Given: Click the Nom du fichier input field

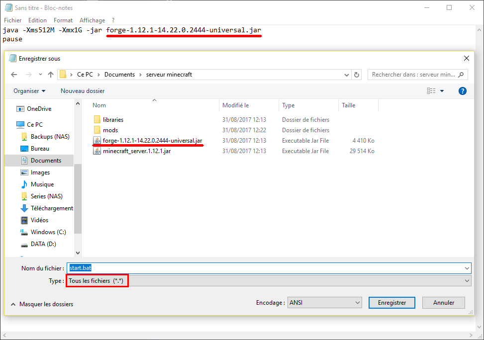Looking at the screenshot, I should click(269, 268).
